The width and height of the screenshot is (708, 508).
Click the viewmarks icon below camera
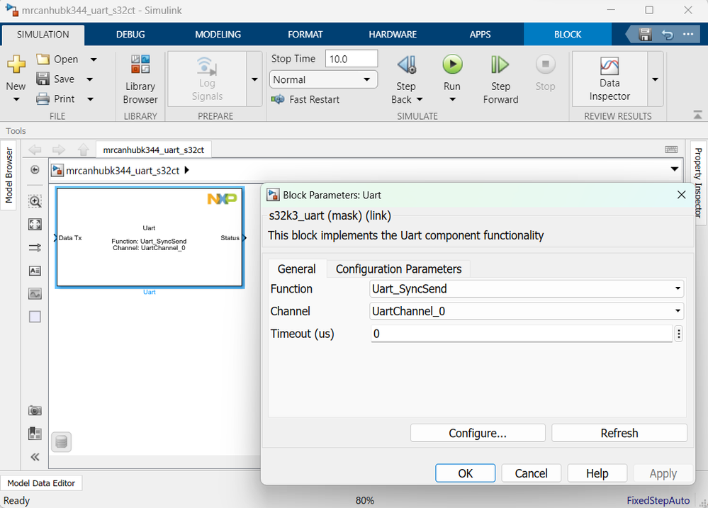point(35,434)
